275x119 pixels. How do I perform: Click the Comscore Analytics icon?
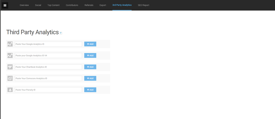pos(10,78)
